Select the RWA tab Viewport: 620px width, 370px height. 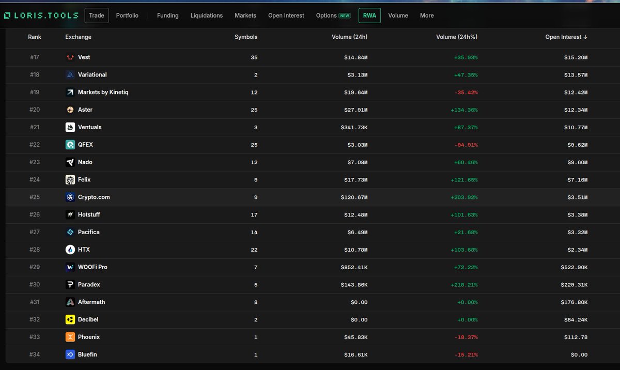[369, 16]
